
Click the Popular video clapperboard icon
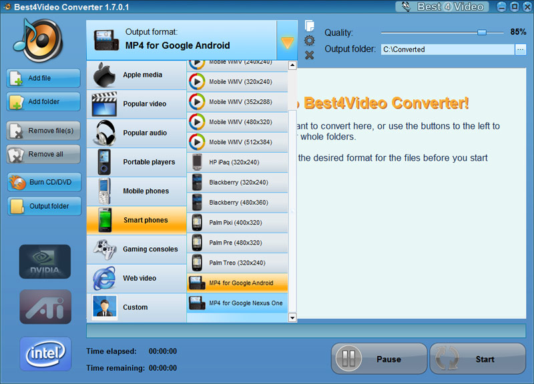coord(104,104)
